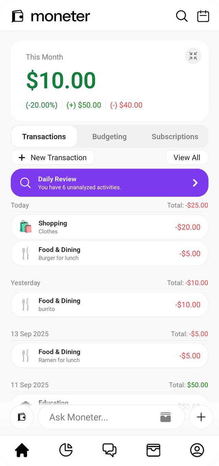Viewport: 219px width, 466px height.
Task: Open the burrito Food & Dining transaction
Action: 109,305
